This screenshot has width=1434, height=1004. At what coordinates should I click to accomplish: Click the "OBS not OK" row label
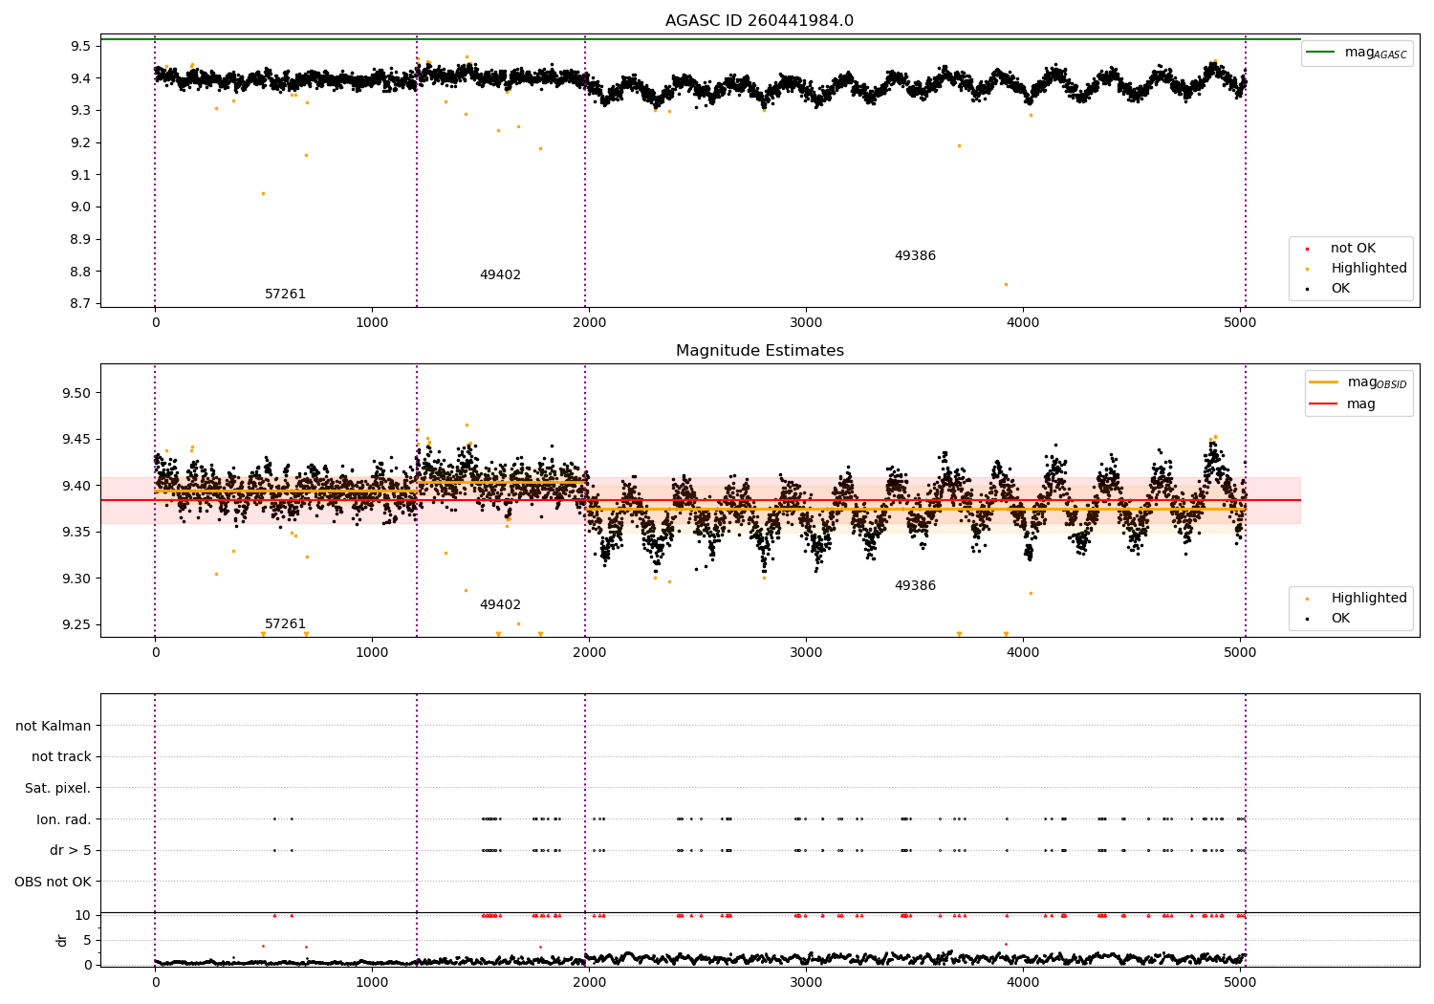click(x=53, y=882)
